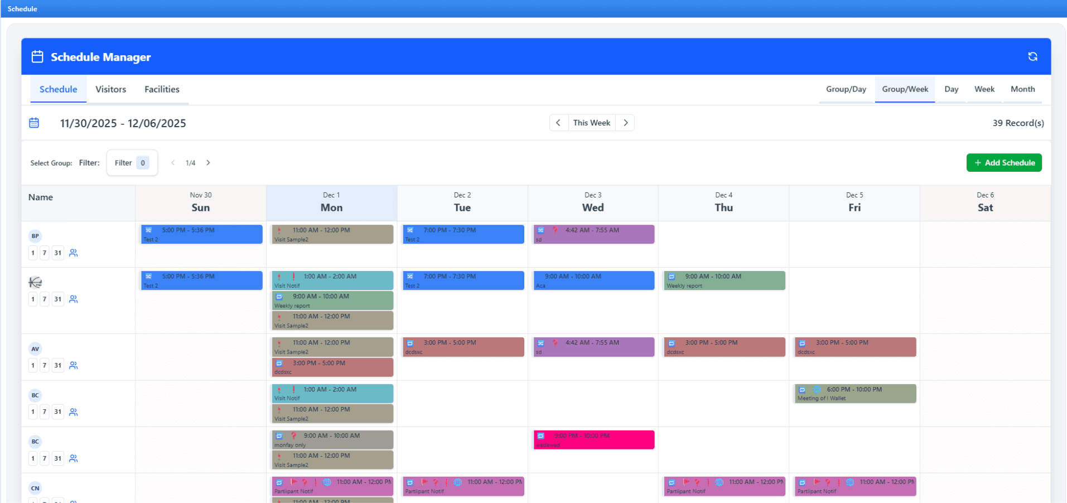Open the Filter dropdown
The image size is (1067, 503).
(132, 163)
